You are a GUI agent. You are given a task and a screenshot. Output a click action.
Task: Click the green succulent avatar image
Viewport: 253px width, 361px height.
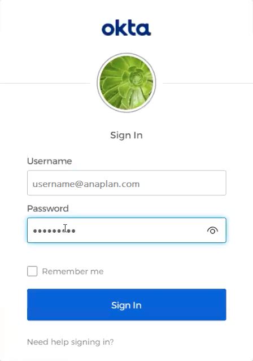point(127,82)
